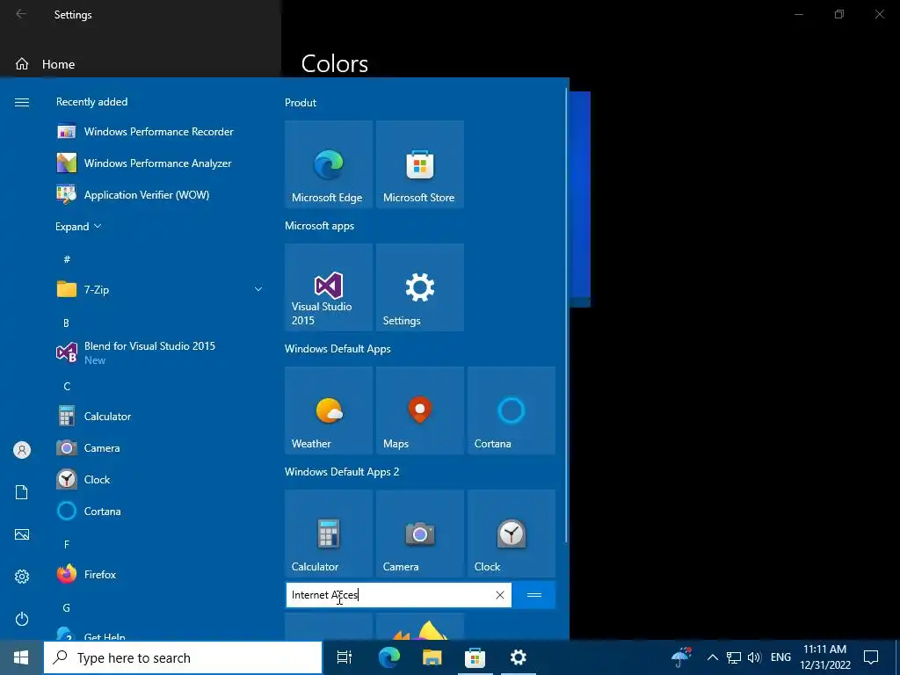This screenshot has width=900, height=675.
Task: Open Microsoft Store from the taskbar
Action: click(475, 657)
